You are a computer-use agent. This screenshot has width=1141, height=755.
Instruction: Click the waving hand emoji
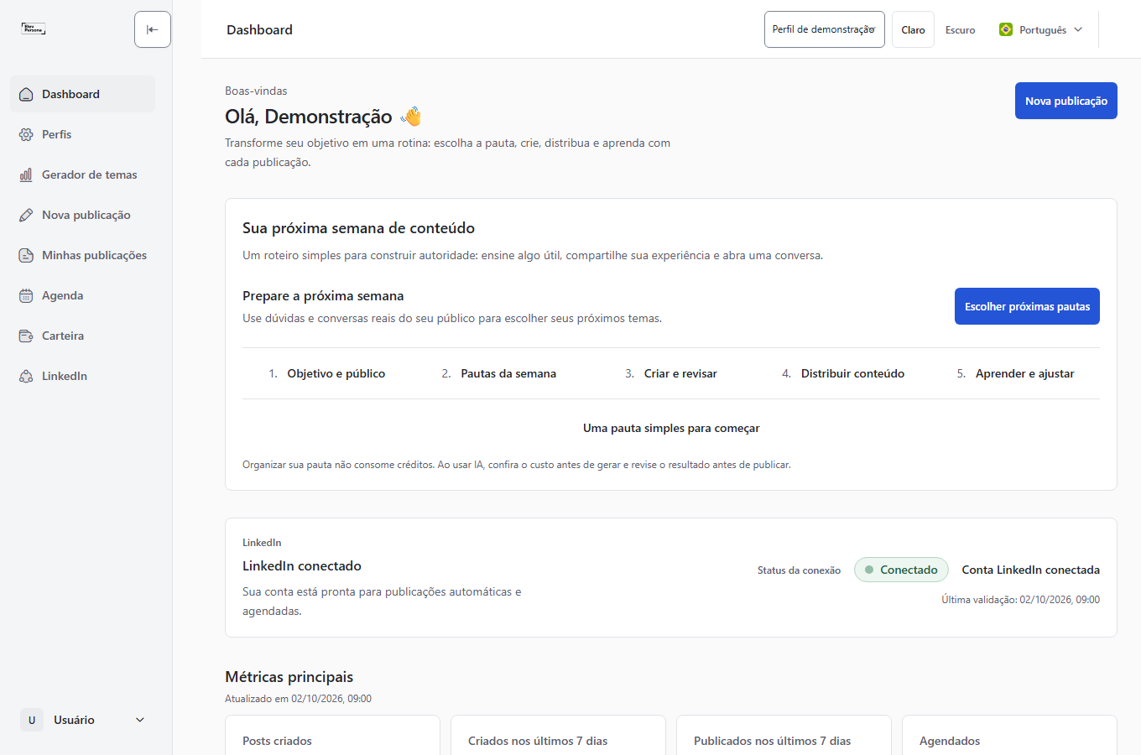411,117
